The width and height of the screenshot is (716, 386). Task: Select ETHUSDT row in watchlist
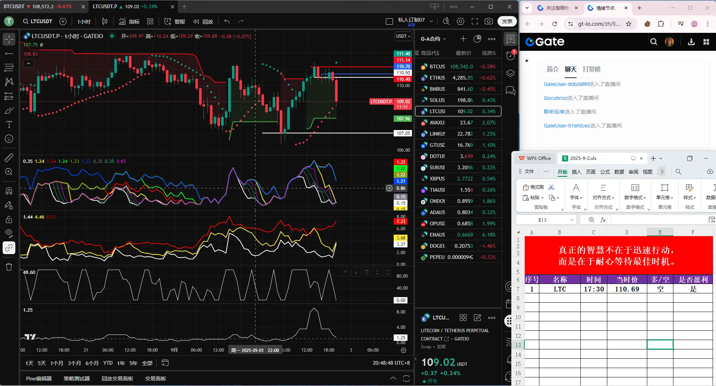458,78
